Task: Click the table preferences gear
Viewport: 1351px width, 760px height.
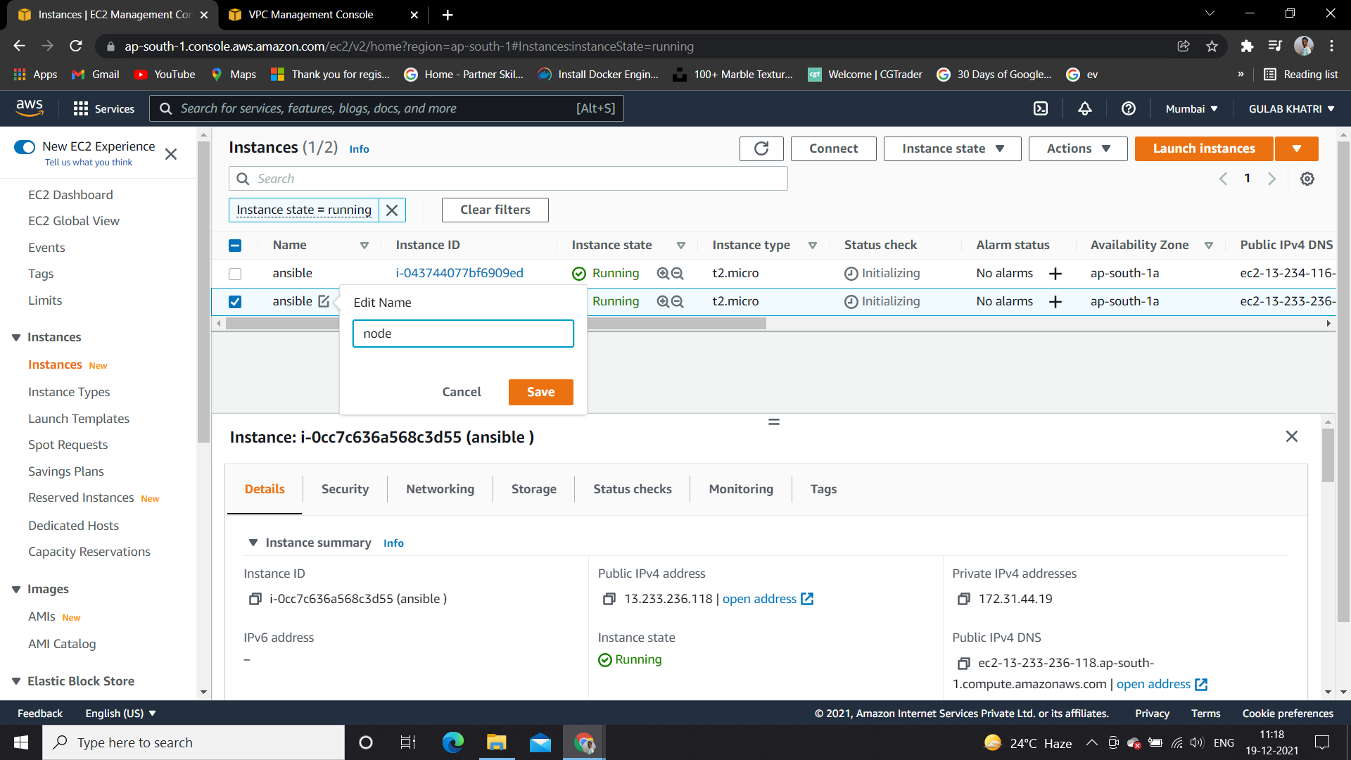Action: 1307,179
